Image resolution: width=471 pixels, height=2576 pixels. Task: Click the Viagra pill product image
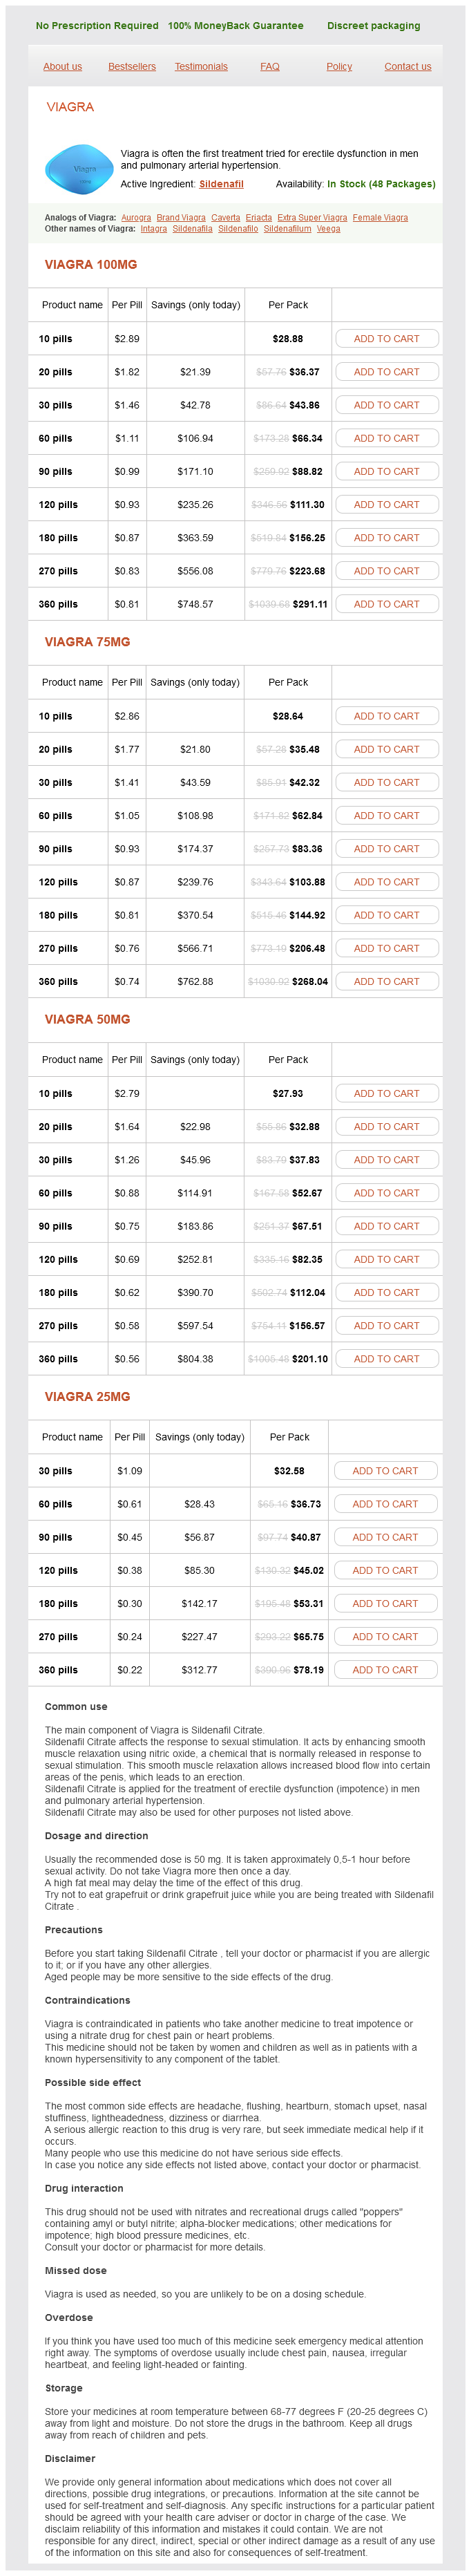click(79, 169)
